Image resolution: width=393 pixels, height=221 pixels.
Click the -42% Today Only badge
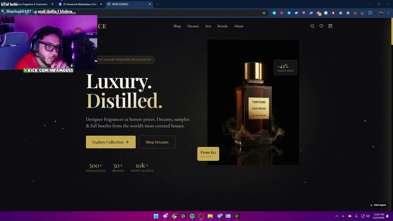pos(286,68)
